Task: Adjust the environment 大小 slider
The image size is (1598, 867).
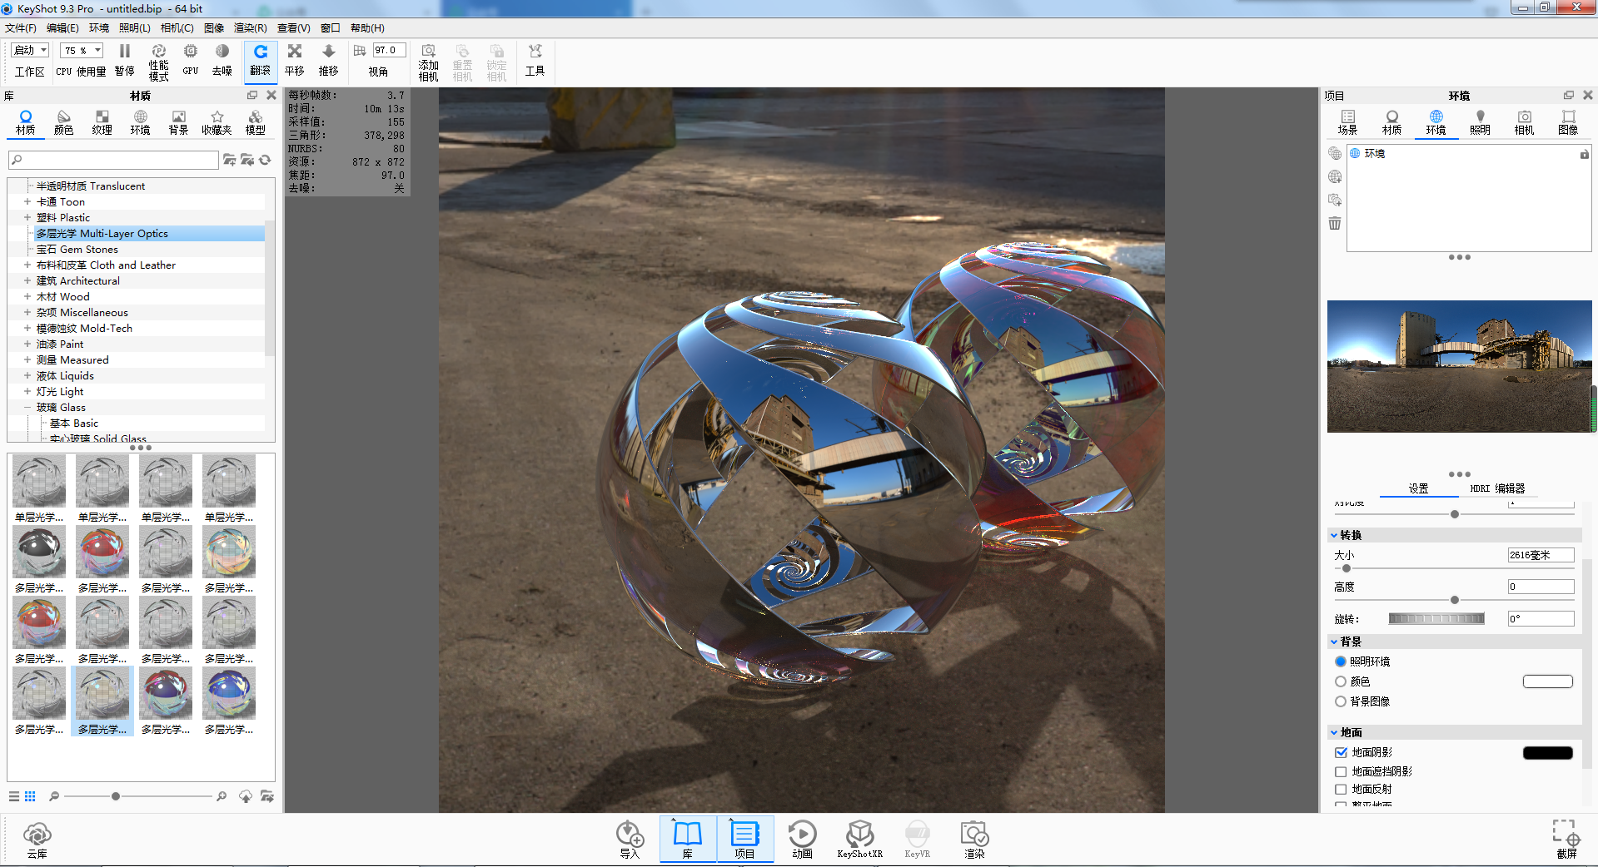Action: pos(1347,568)
